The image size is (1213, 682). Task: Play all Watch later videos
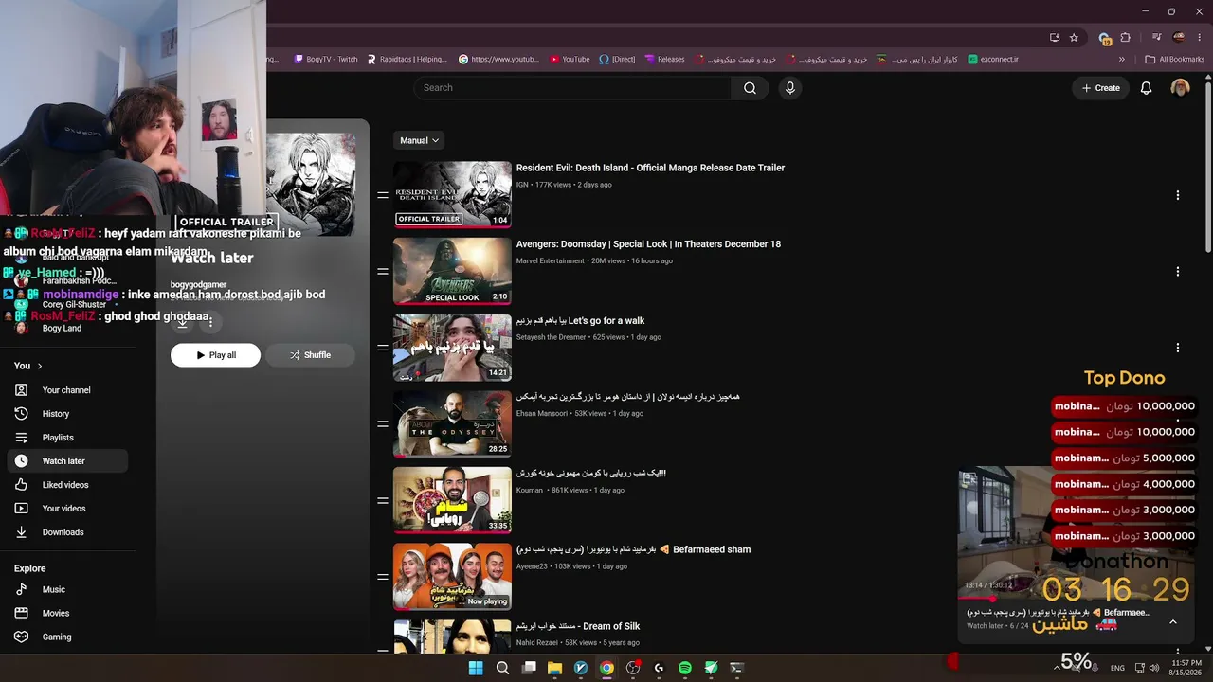[x=215, y=355]
